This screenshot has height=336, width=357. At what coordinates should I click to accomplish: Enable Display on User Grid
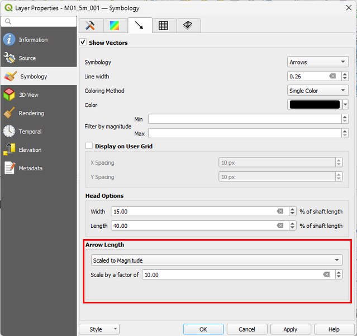pyautogui.click(x=89, y=146)
